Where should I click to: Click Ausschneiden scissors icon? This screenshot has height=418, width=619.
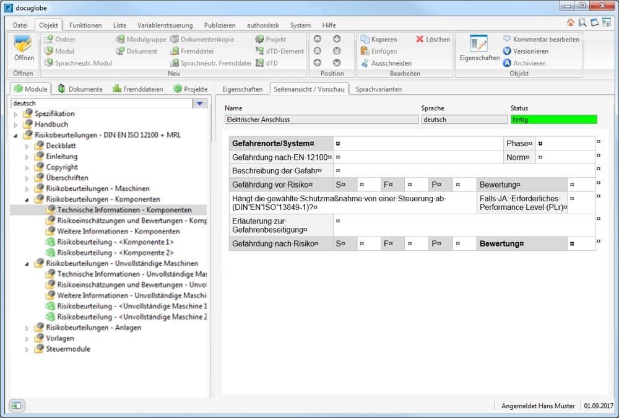point(365,63)
